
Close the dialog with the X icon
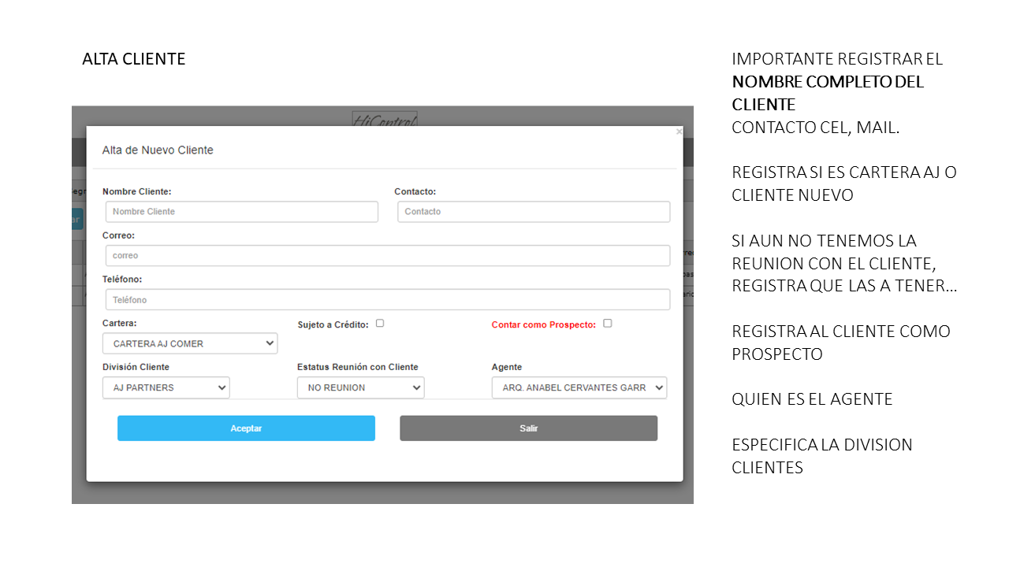[x=679, y=132]
